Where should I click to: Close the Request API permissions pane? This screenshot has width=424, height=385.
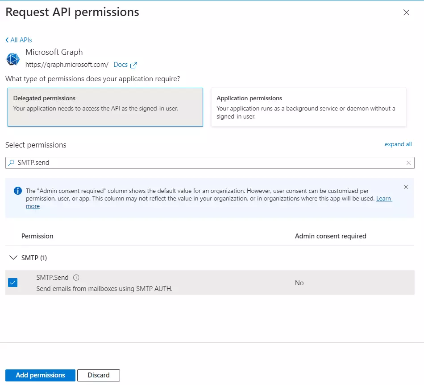pos(406,12)
